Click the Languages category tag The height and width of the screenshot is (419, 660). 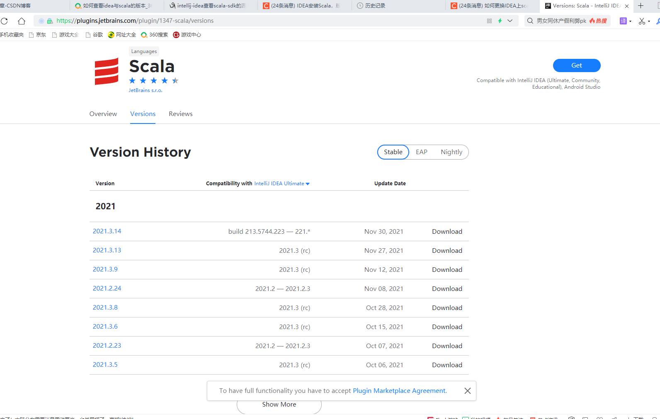(144, 51)
